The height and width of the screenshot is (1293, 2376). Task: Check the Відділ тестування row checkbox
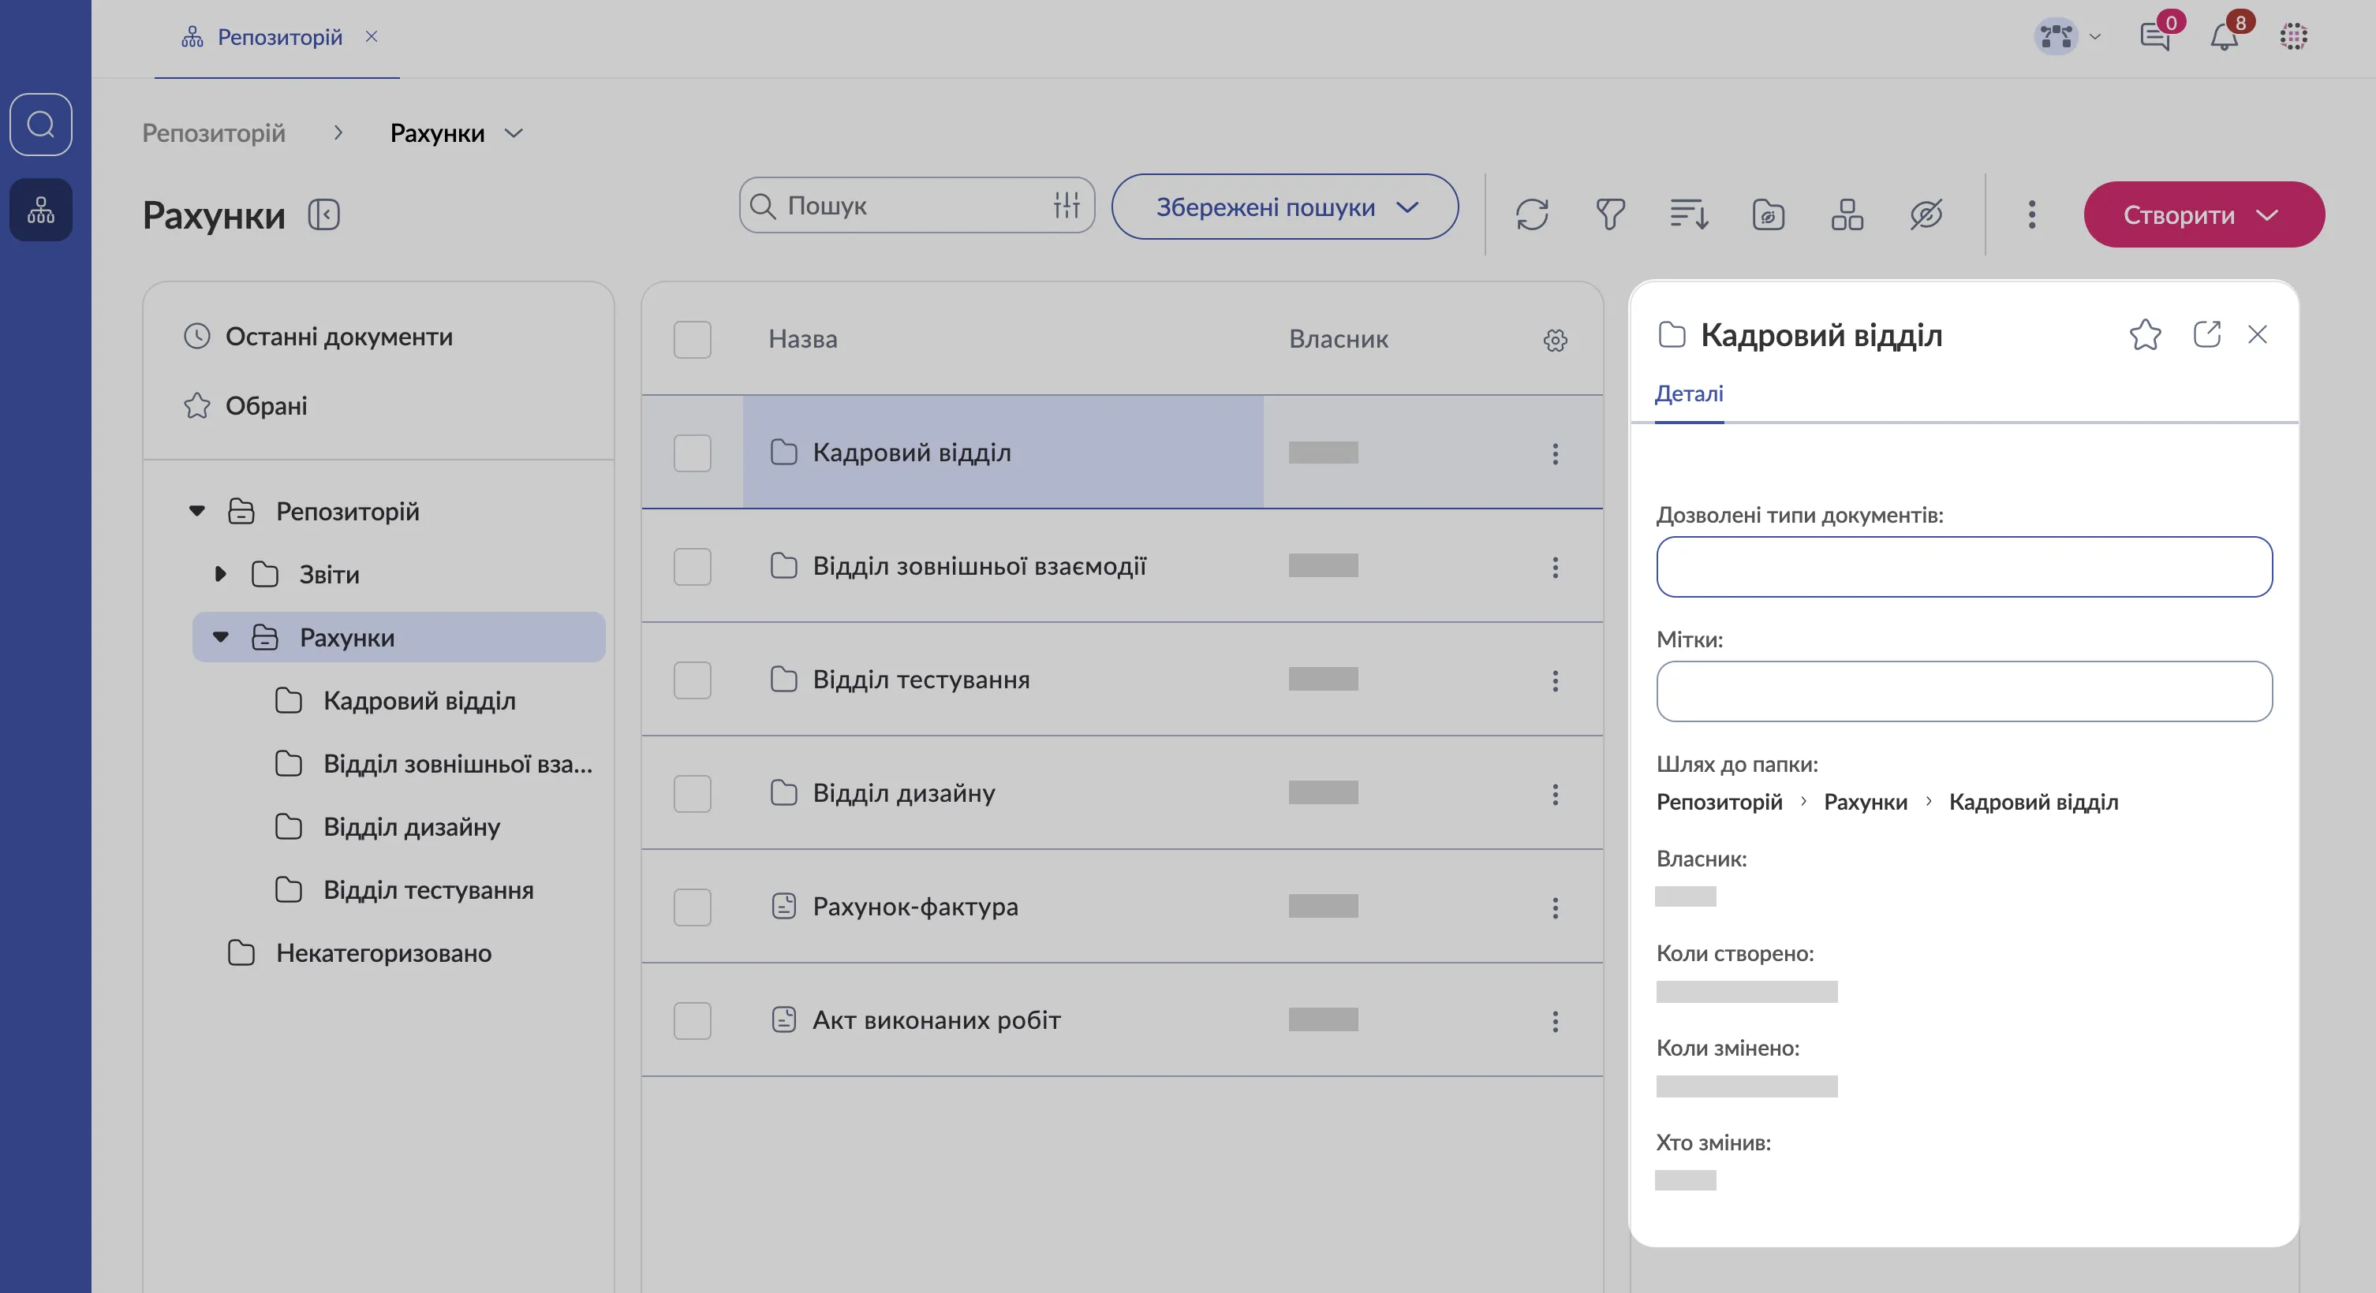[x=692, y=680]
